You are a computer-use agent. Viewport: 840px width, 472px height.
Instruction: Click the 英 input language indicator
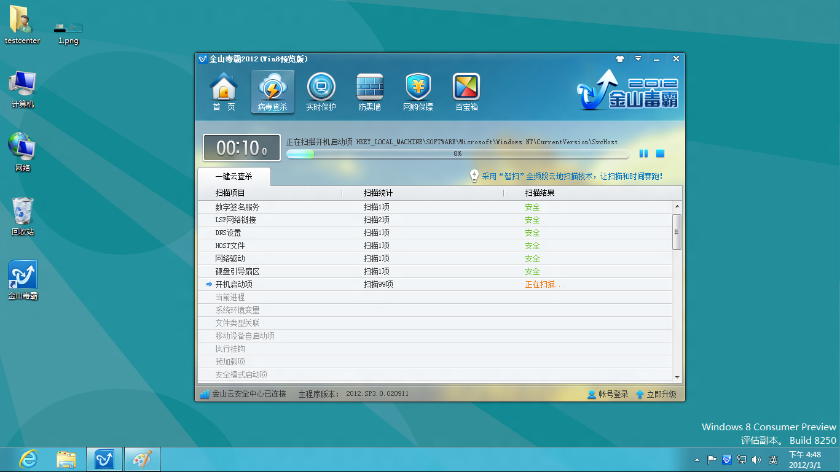774,460
